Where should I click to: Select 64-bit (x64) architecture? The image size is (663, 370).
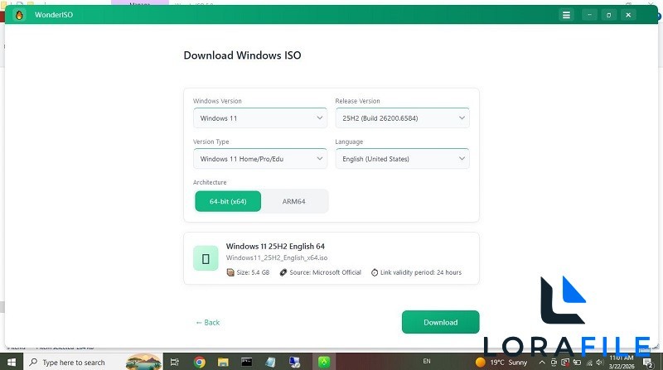228,201
